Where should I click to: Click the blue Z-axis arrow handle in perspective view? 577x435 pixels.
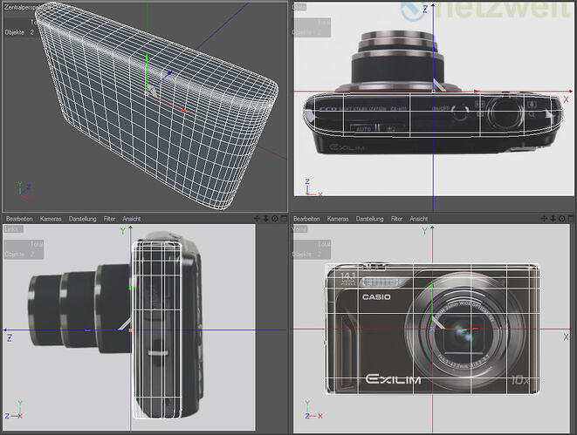[169, 73]
